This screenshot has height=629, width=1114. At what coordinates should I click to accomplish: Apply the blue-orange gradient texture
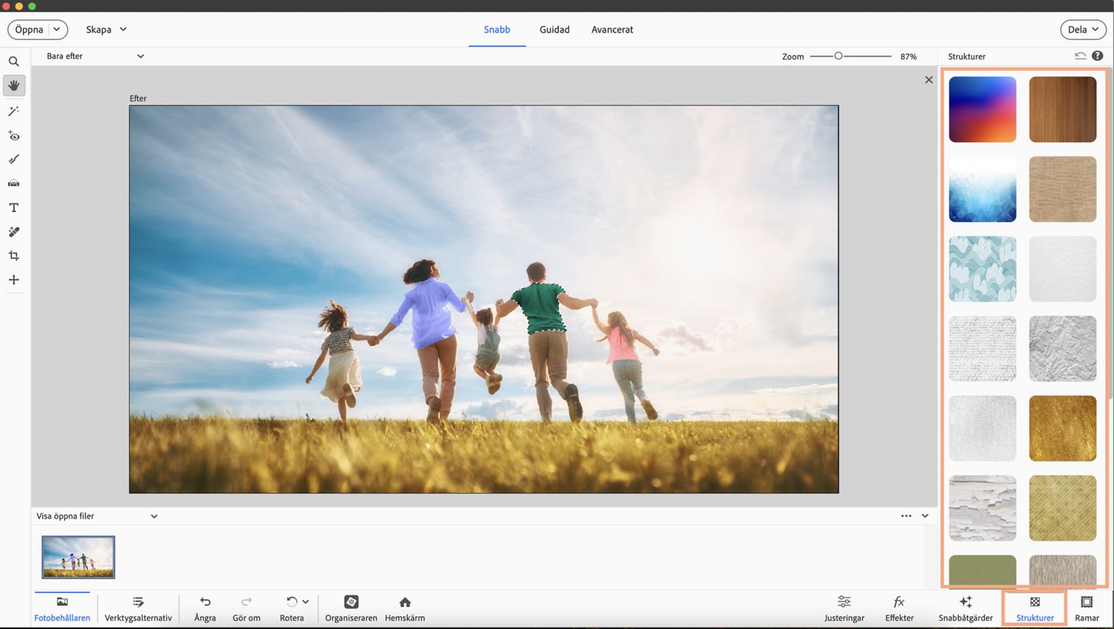click(x=982, y=109)
